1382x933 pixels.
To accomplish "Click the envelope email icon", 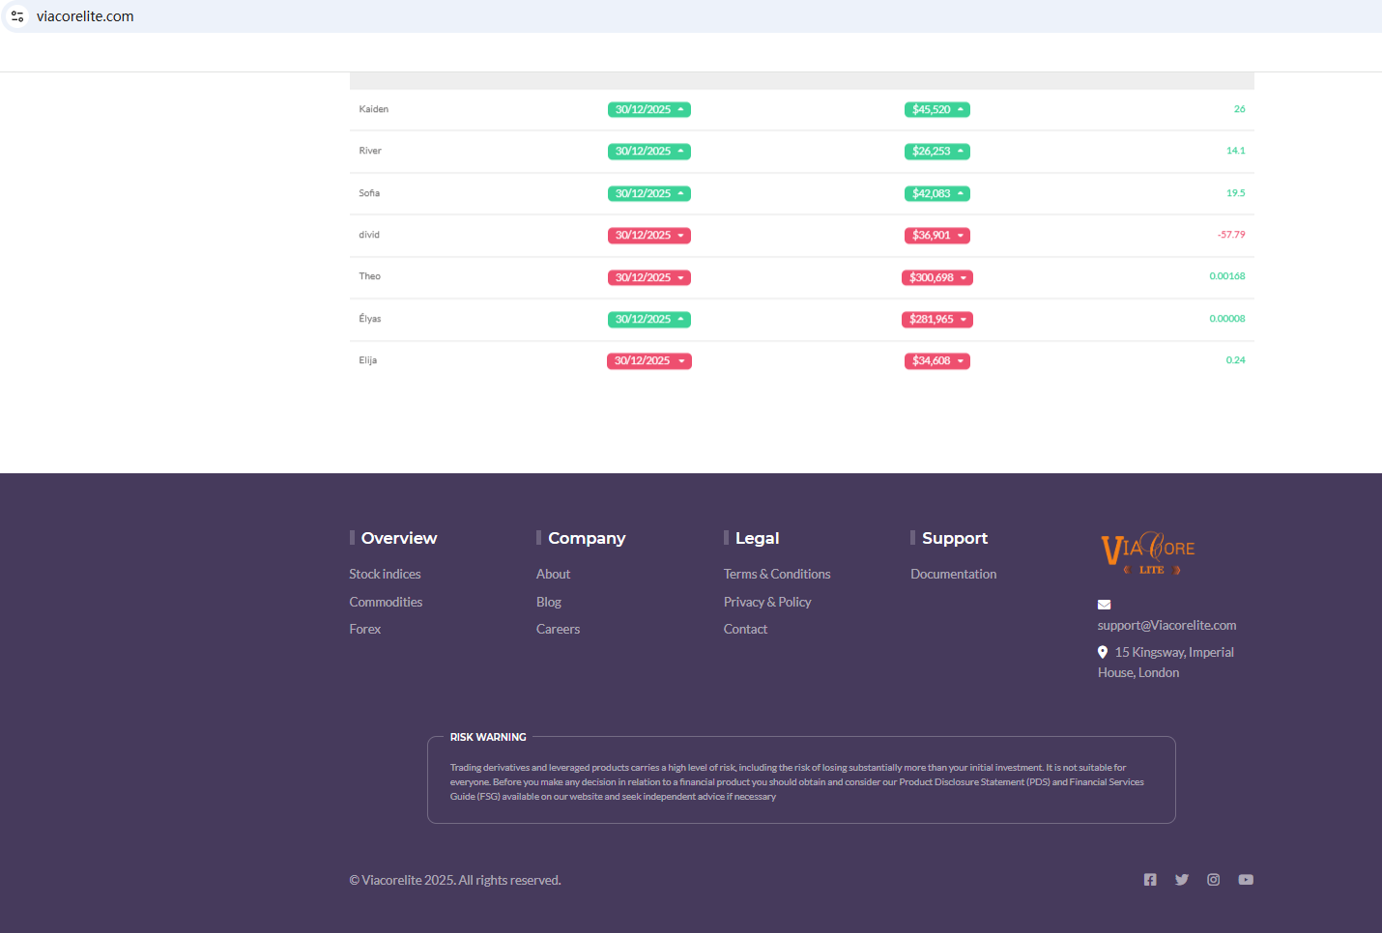I will tap(1104, 605).
